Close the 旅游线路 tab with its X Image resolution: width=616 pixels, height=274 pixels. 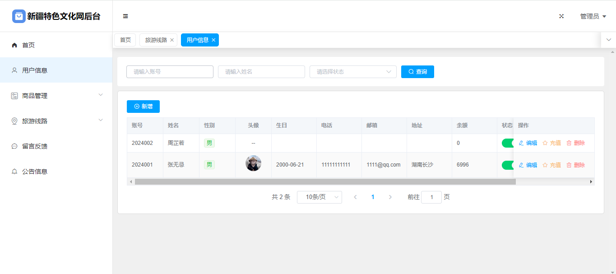(172, 40)
